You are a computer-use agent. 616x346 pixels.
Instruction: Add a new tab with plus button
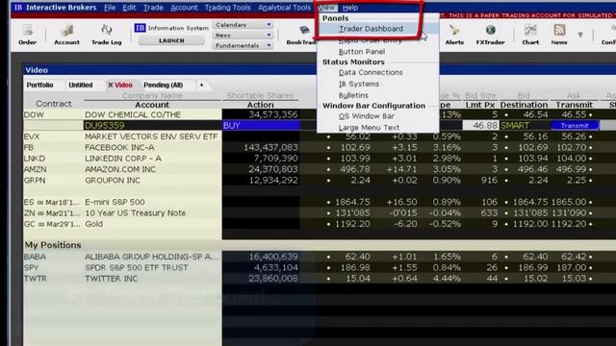201,86
